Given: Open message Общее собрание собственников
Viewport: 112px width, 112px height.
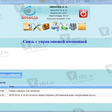Looking at the screenshot, I should [24, 91].
